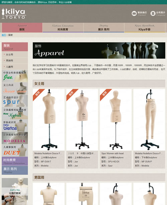This screenshot has width=167, height=205.
Task: Click 推荐 ribbon on MF-DUN-T product
Action: [37, 94]
